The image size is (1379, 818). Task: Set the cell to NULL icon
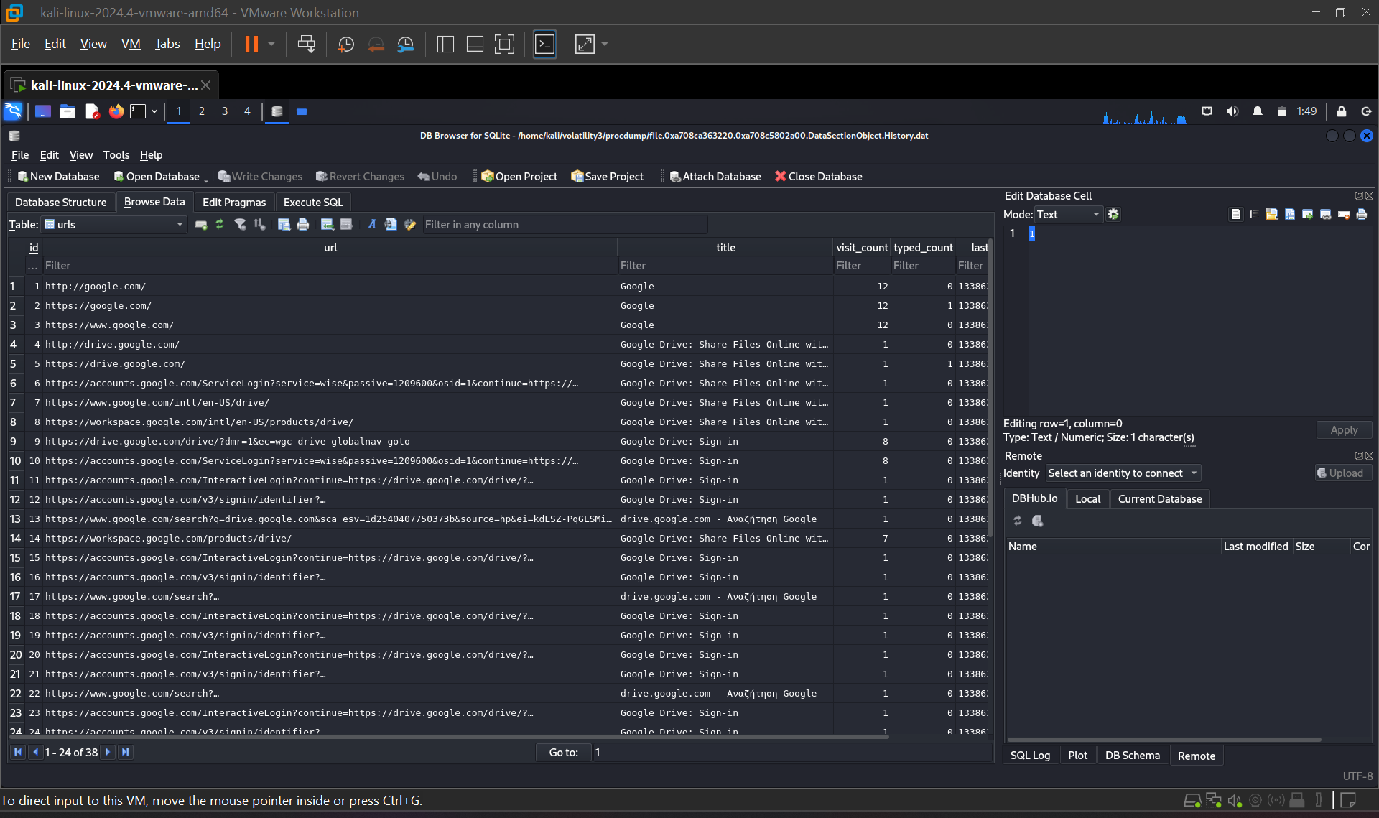pyautogui.click(x=1343, y=214)
